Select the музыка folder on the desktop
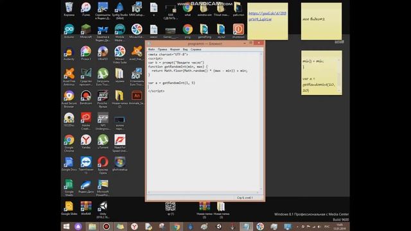The height and width of the screenshot is (231, 411). (x=120, y=76)
